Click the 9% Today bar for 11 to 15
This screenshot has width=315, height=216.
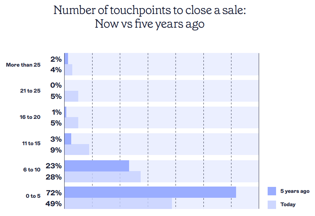click(77, 150)
